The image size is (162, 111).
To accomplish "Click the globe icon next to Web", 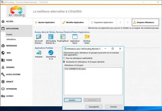I will tap(3, 53).
